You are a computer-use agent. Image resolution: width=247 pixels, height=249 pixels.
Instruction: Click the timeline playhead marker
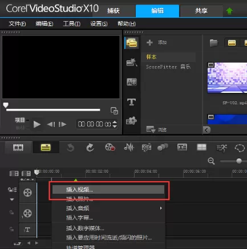[x=37, y=172]
